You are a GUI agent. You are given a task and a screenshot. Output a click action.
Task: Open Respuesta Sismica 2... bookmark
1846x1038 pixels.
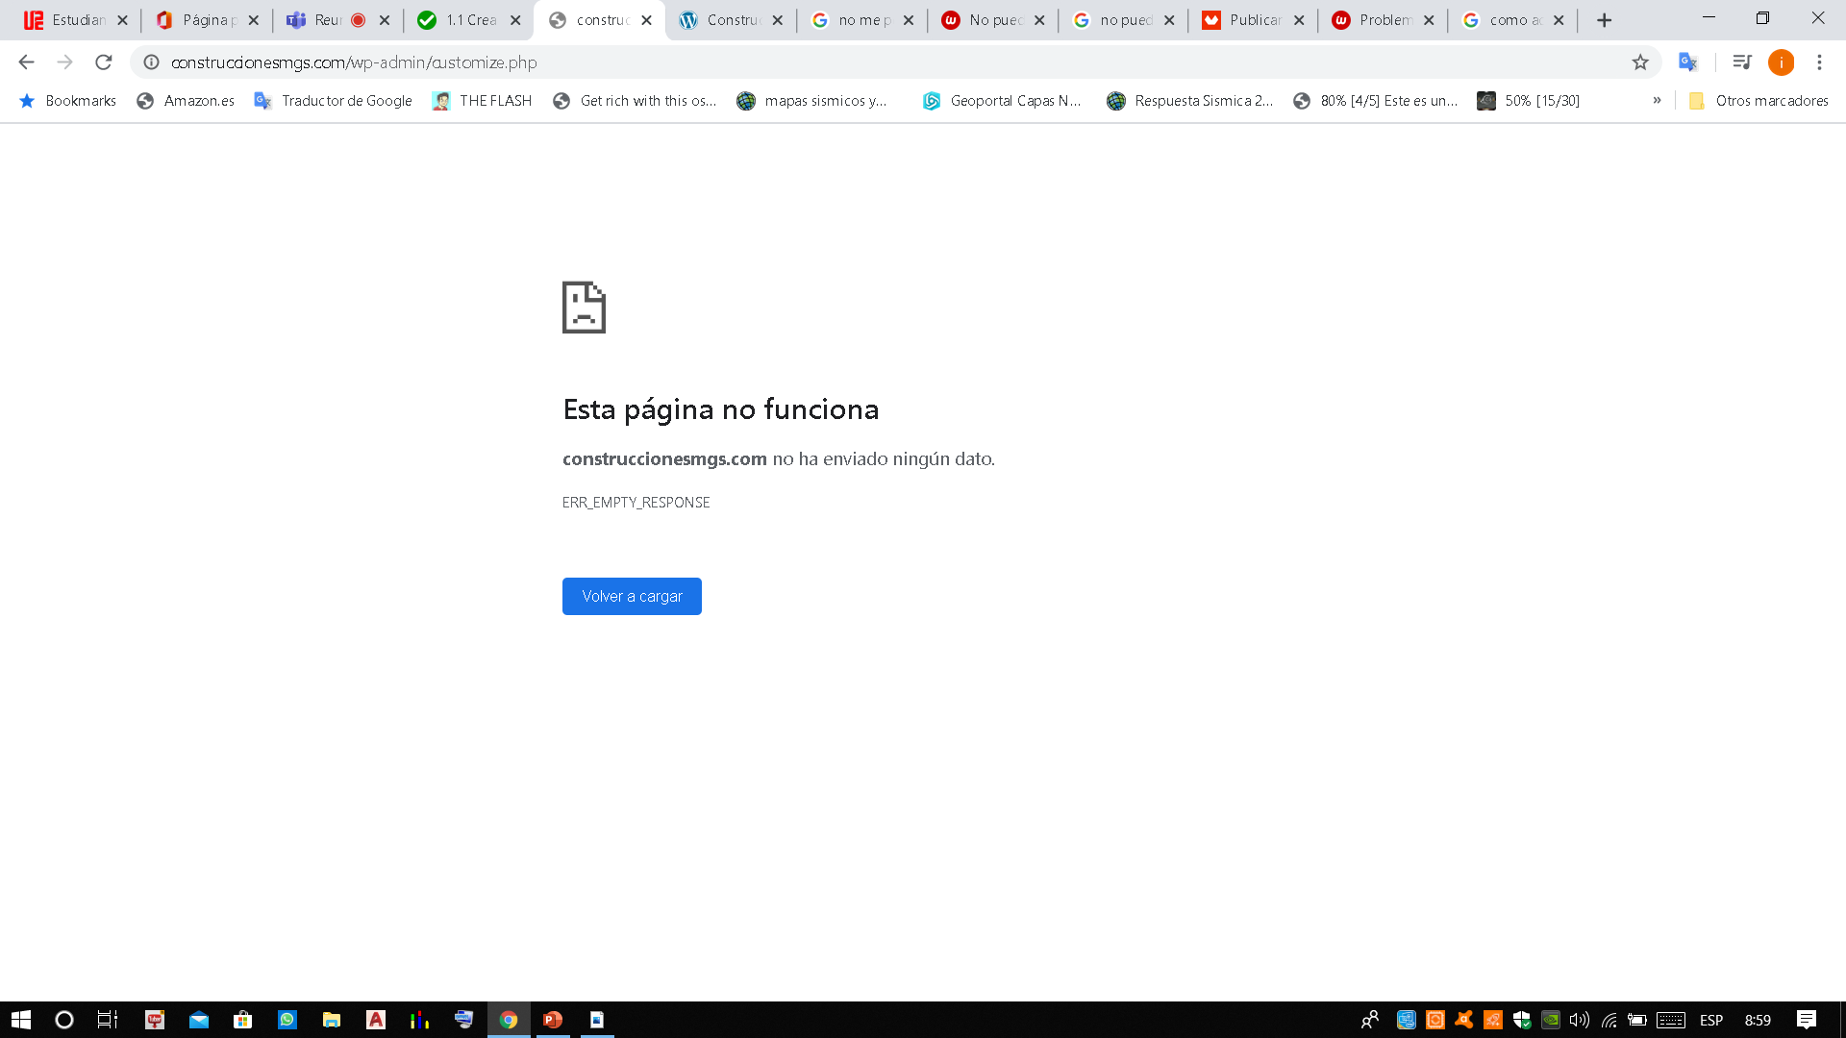[1189, 101]
